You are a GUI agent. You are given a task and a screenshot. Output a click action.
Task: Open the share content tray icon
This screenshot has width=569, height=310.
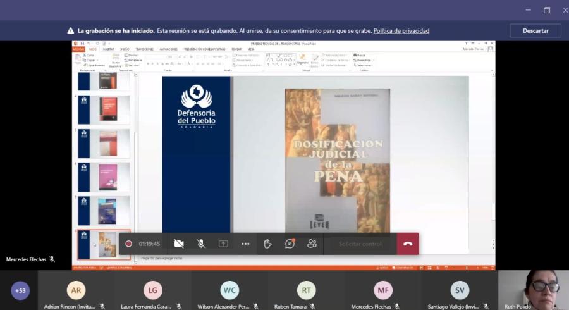coord(223,244)
